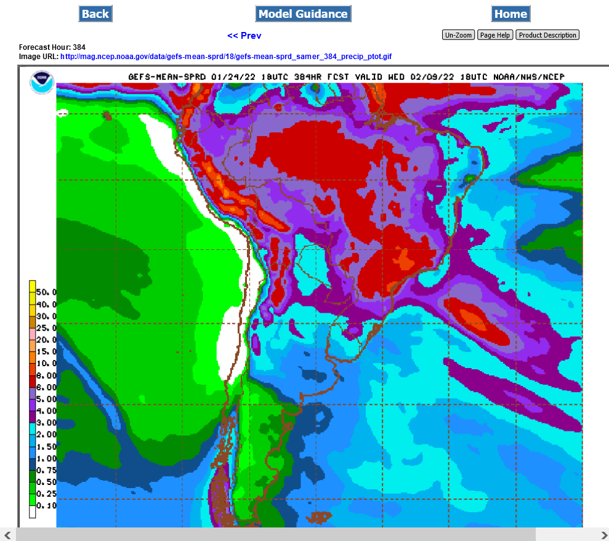
Task: Open the GEFS precip image URL link
Action: point(225,57)
